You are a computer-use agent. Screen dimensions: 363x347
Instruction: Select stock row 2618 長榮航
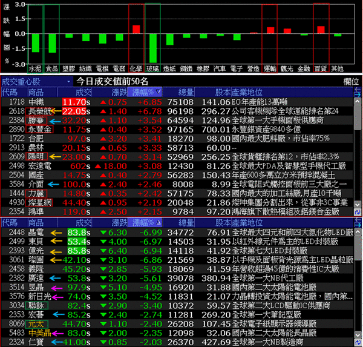(177, 111)
